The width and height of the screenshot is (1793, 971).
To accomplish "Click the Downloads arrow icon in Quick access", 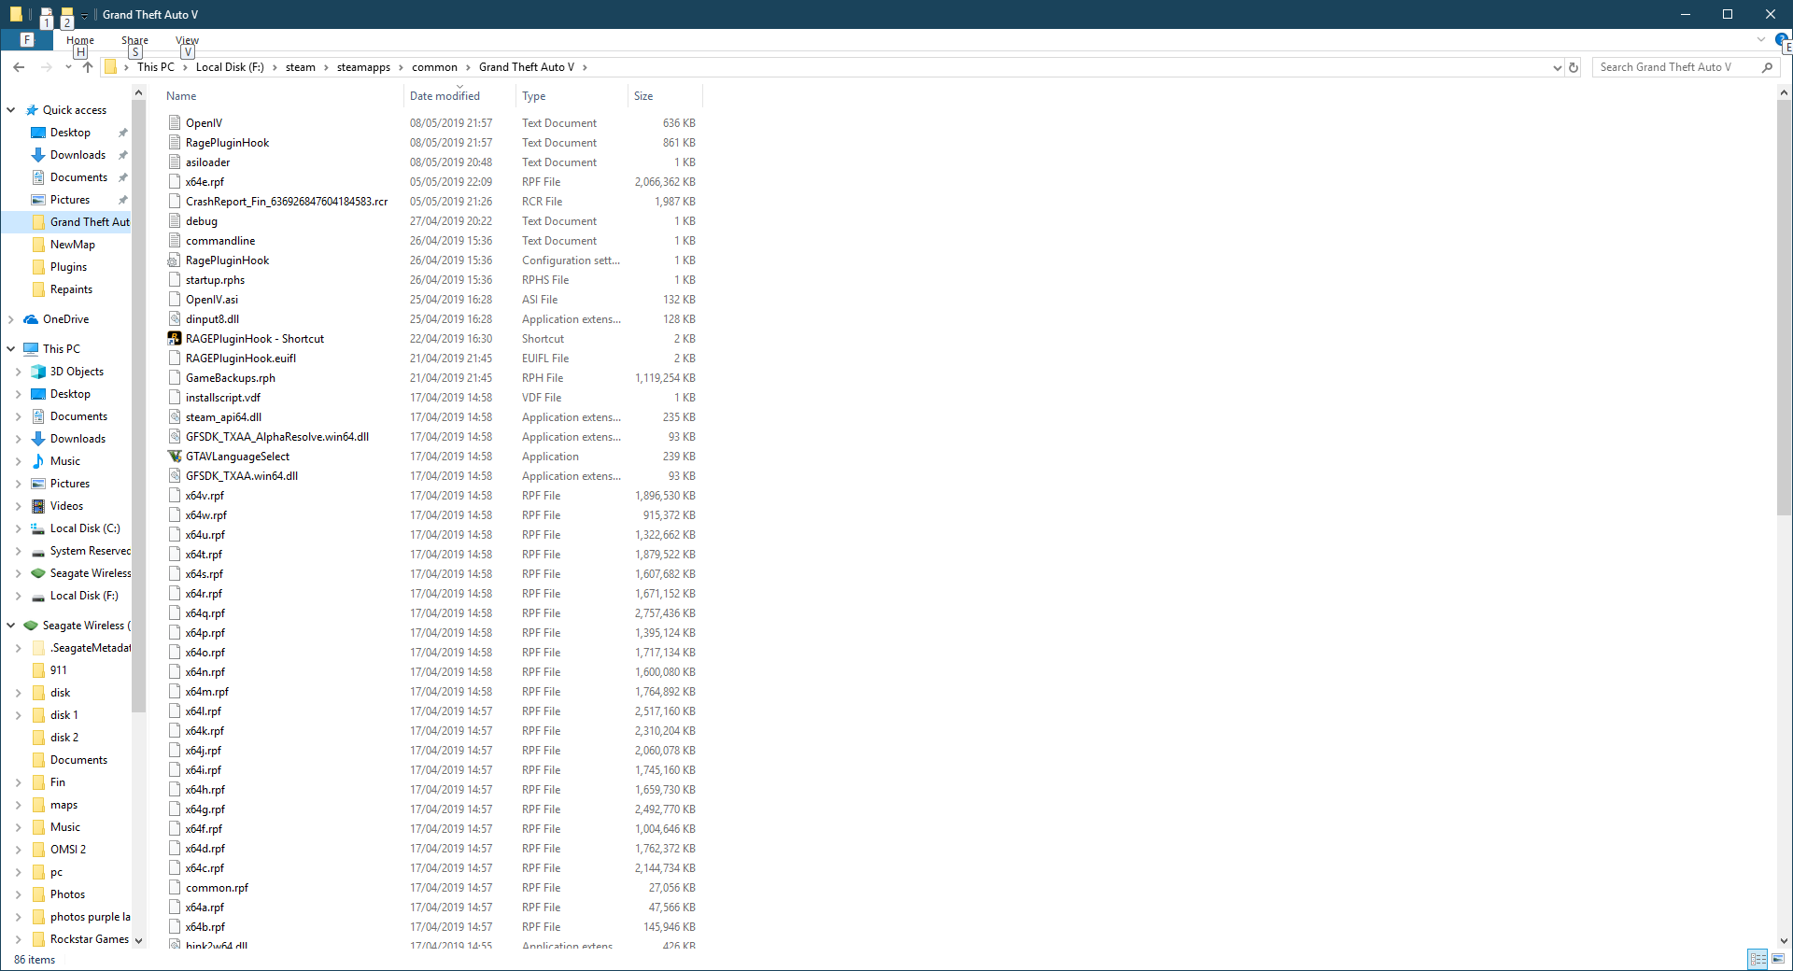I will click(38, 155).
